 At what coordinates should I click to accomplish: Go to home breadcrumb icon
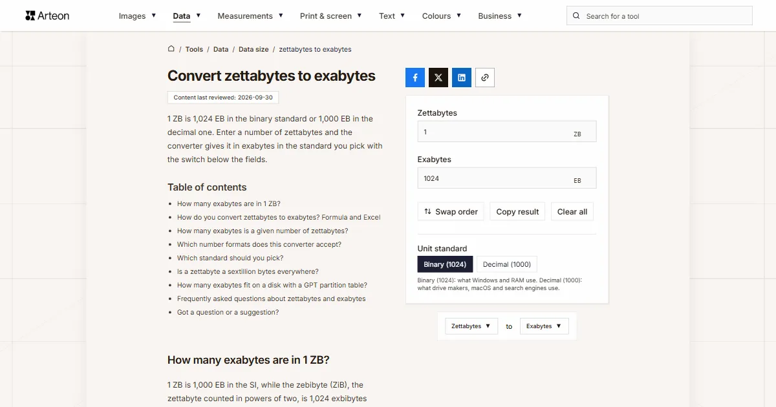click(x=171, y=48)
